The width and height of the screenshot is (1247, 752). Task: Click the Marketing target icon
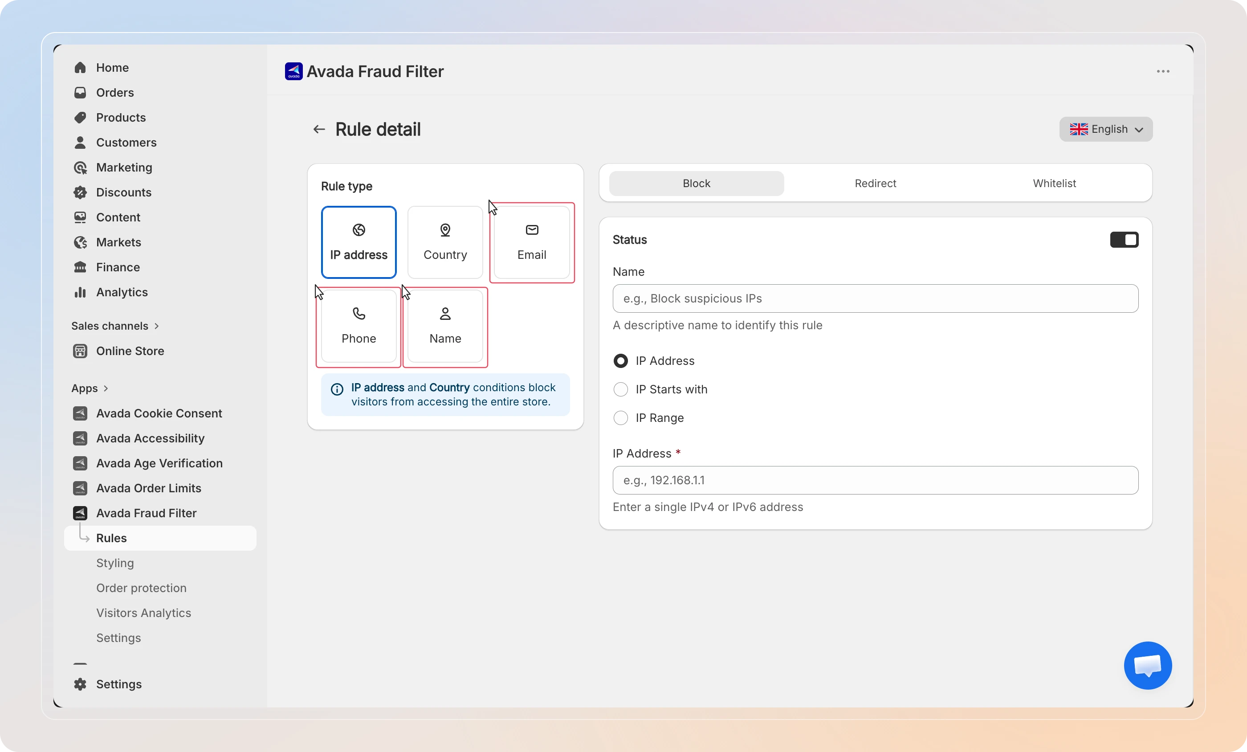[x=80, y=168]
